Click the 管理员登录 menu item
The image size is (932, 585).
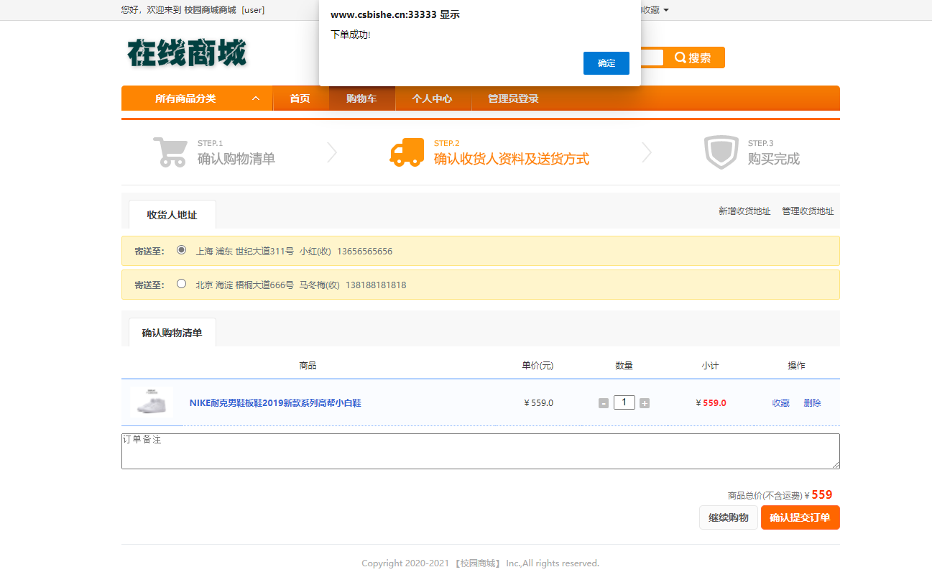tap(512, 98)
